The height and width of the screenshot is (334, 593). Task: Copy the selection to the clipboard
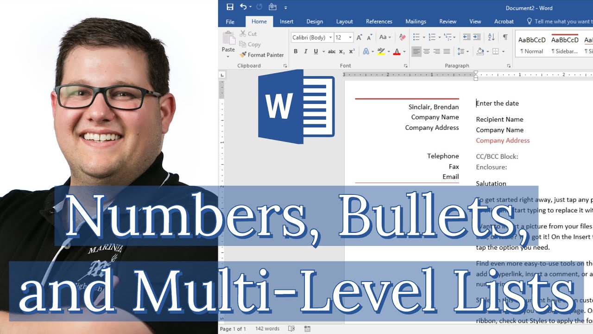(250, 45)
